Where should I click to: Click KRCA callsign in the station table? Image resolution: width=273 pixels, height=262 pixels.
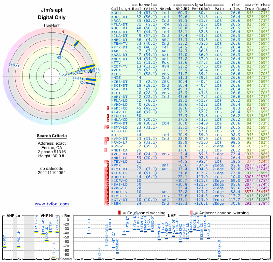click(x=116, y=20)
